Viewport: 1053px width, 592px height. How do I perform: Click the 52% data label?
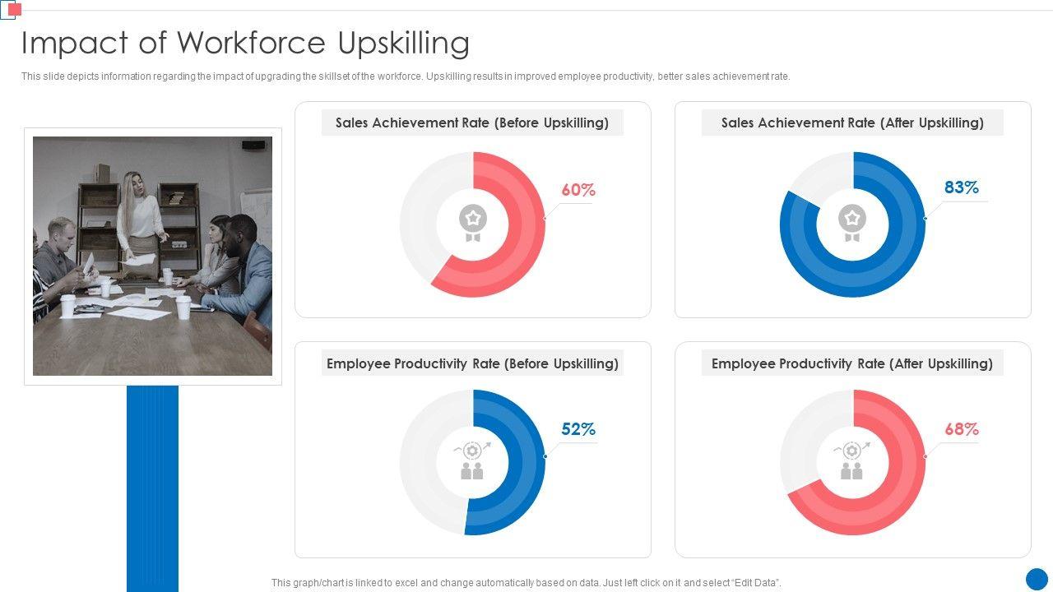578,429
